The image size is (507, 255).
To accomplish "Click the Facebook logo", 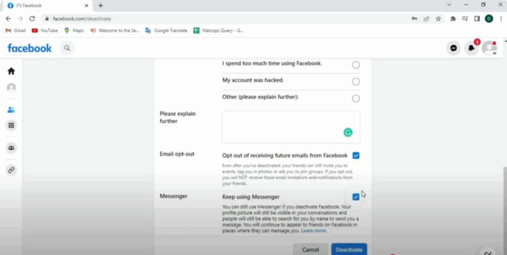I will click(x=29, y=48).
